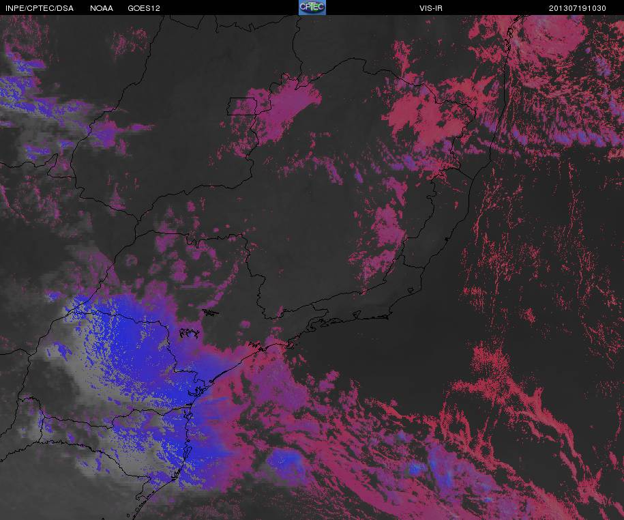Click the VIS-IR channel label

point(430,8)
